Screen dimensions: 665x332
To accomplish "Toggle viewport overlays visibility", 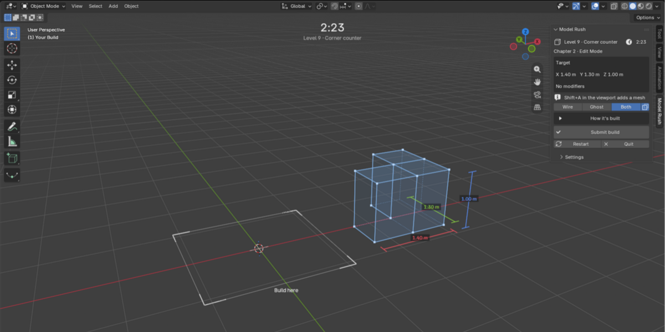I will click(596, 6).
